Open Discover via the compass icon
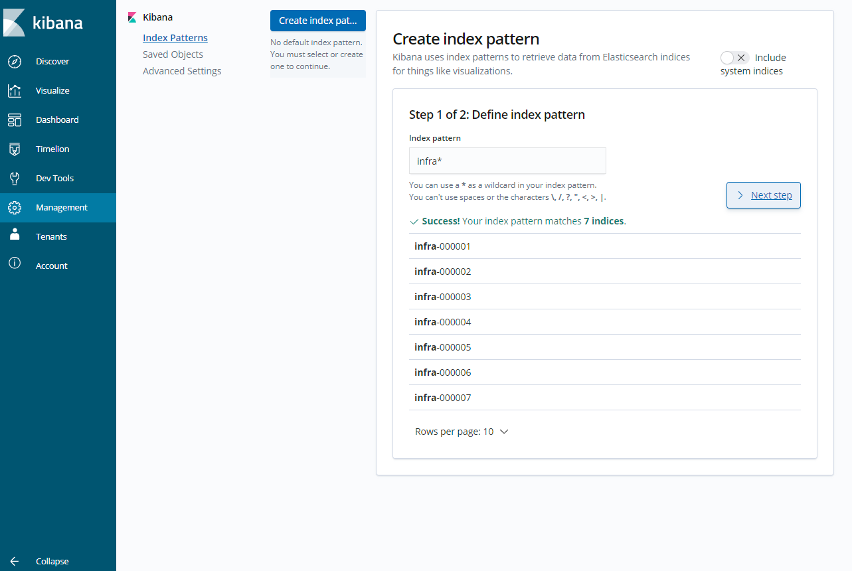This screenshot has width=852, height=571. pos(15,62)
